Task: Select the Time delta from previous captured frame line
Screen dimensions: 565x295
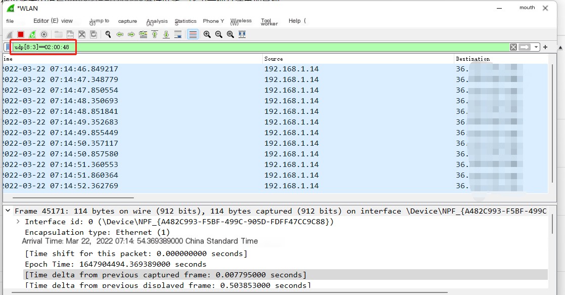Action: click(x=286, y=275)
